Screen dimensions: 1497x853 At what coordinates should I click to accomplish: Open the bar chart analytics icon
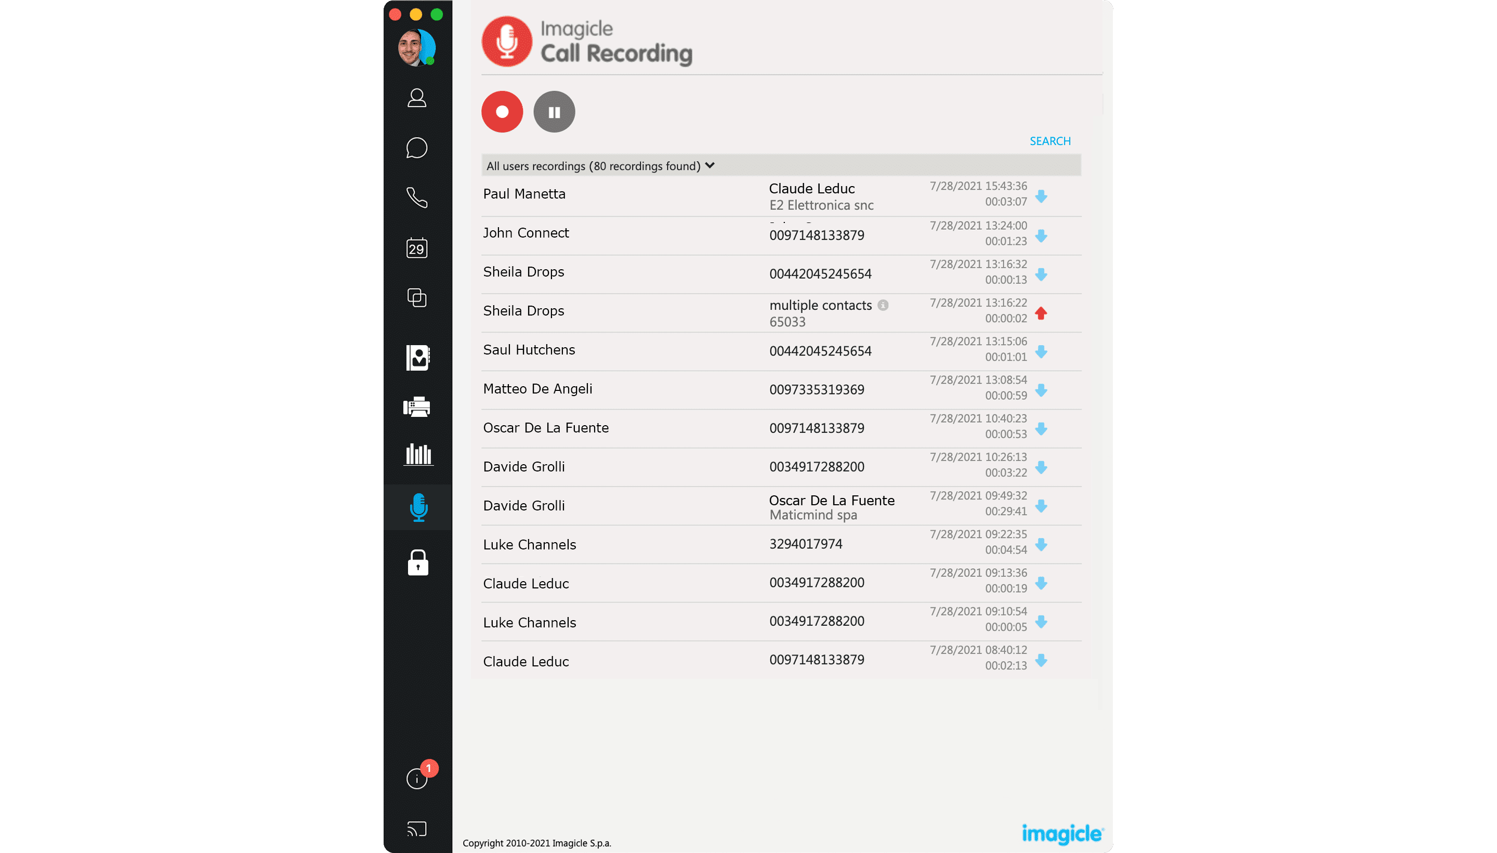coord(418,454)
